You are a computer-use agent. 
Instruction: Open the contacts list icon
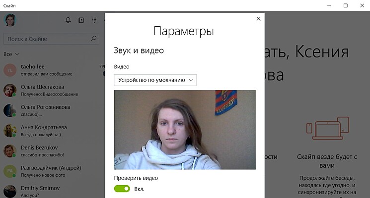pyautogui.click(x=81, y=20)
